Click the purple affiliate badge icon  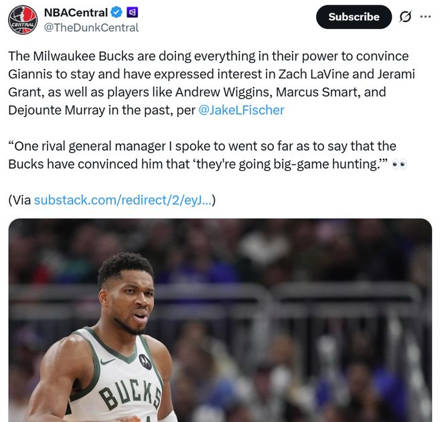click(133, 13)
